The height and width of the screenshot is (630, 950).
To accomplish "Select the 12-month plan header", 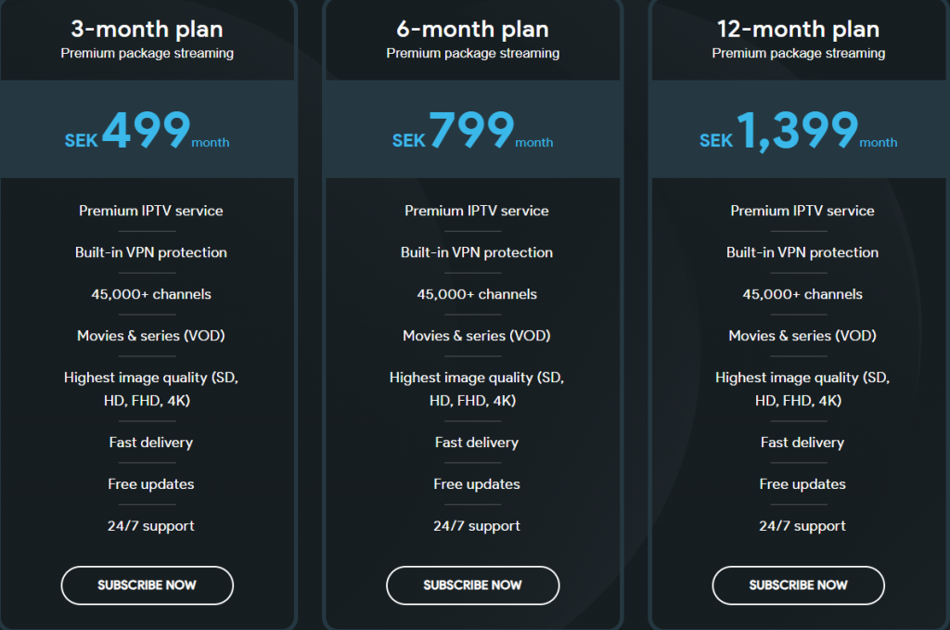I will [798, 29].
